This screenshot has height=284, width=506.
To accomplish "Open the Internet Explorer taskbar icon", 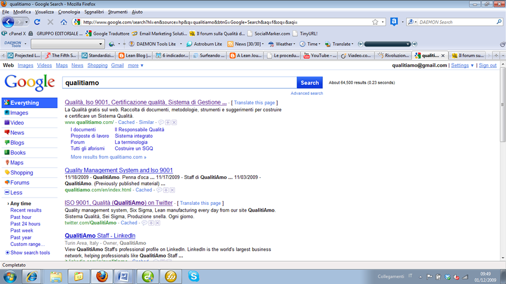I will pyautogui.click(x=31, y=277).
